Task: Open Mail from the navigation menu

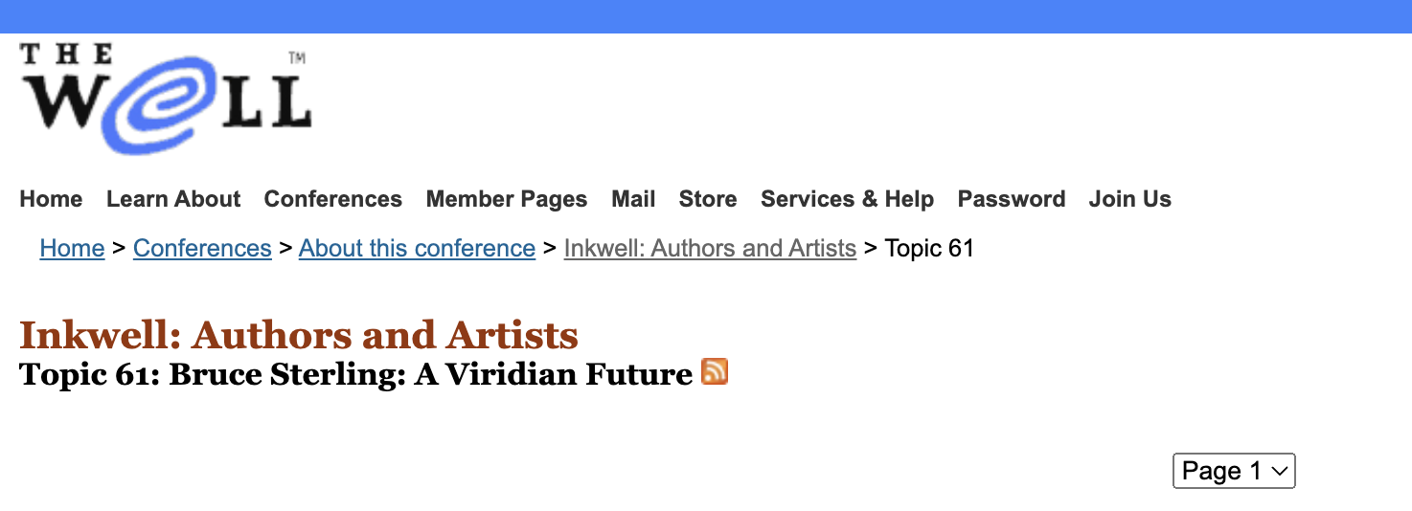Action: point(633,199)
